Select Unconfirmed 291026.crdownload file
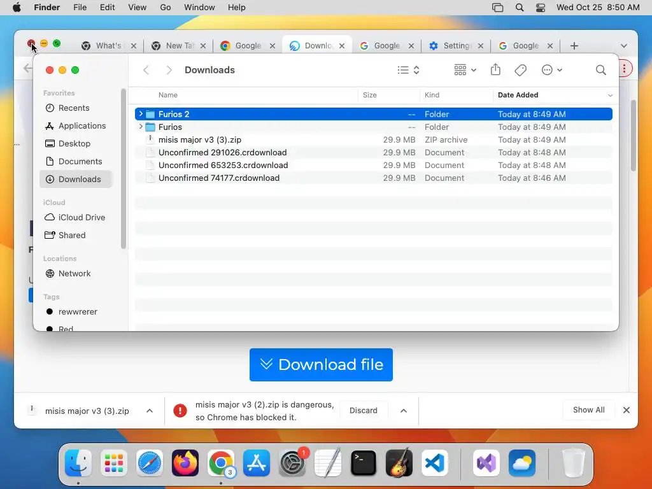The image size is (652, 489). pyautogui.click(x=373, y=153)
